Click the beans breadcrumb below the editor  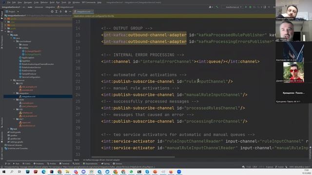click(77, 160)
